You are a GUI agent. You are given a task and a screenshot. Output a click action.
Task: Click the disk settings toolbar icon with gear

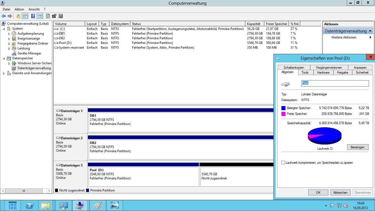coord(61,16)
